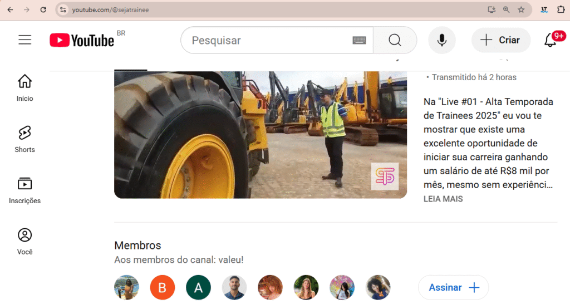Open the virtual keyboard icon in search box
This screenshot has height=304, width=570.
pyautogui.click(x=359, y=40)
